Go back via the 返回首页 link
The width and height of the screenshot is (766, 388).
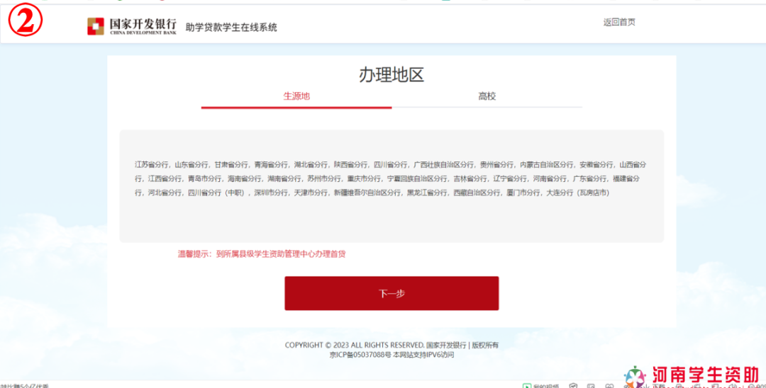point(619,22)
